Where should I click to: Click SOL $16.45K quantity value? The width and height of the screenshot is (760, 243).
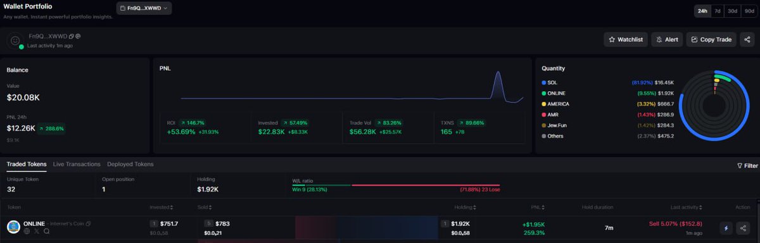click(x=665, y=83)
